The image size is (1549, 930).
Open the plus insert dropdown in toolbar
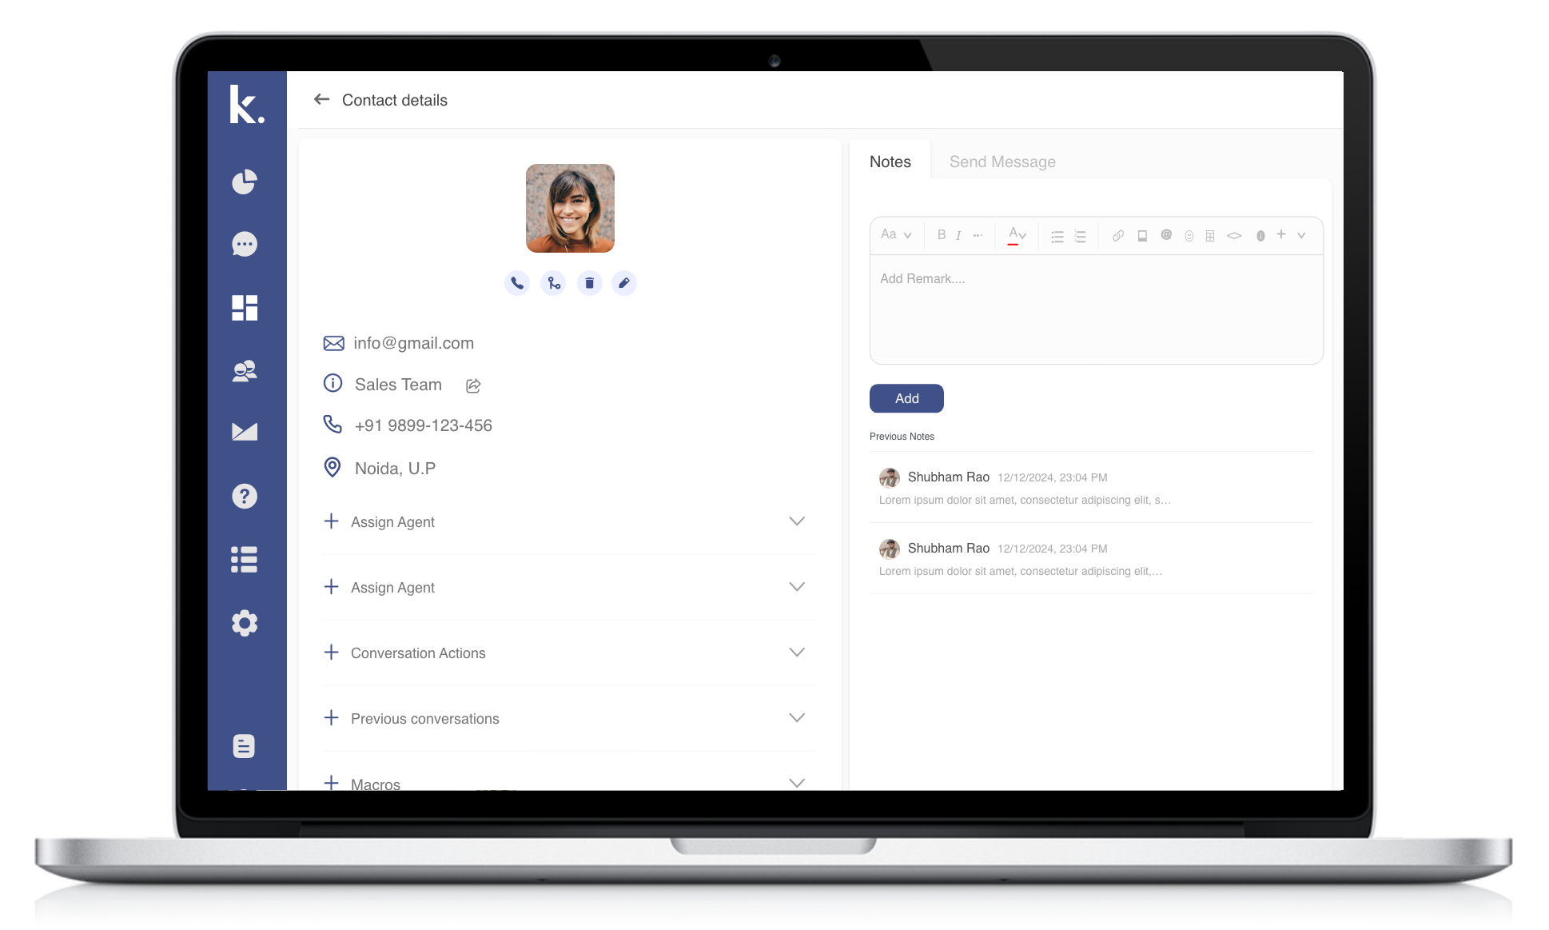click(x=1291, y=234)
